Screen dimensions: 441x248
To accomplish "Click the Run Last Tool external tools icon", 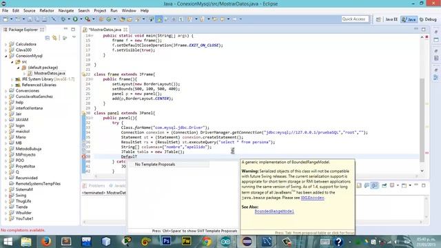I will (x=88, y=19).
